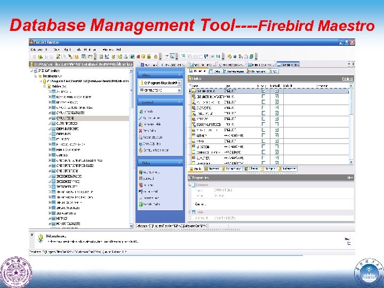Collapse the General panel header
This screenshot has height=288, width=384.
tap(179, 102)
